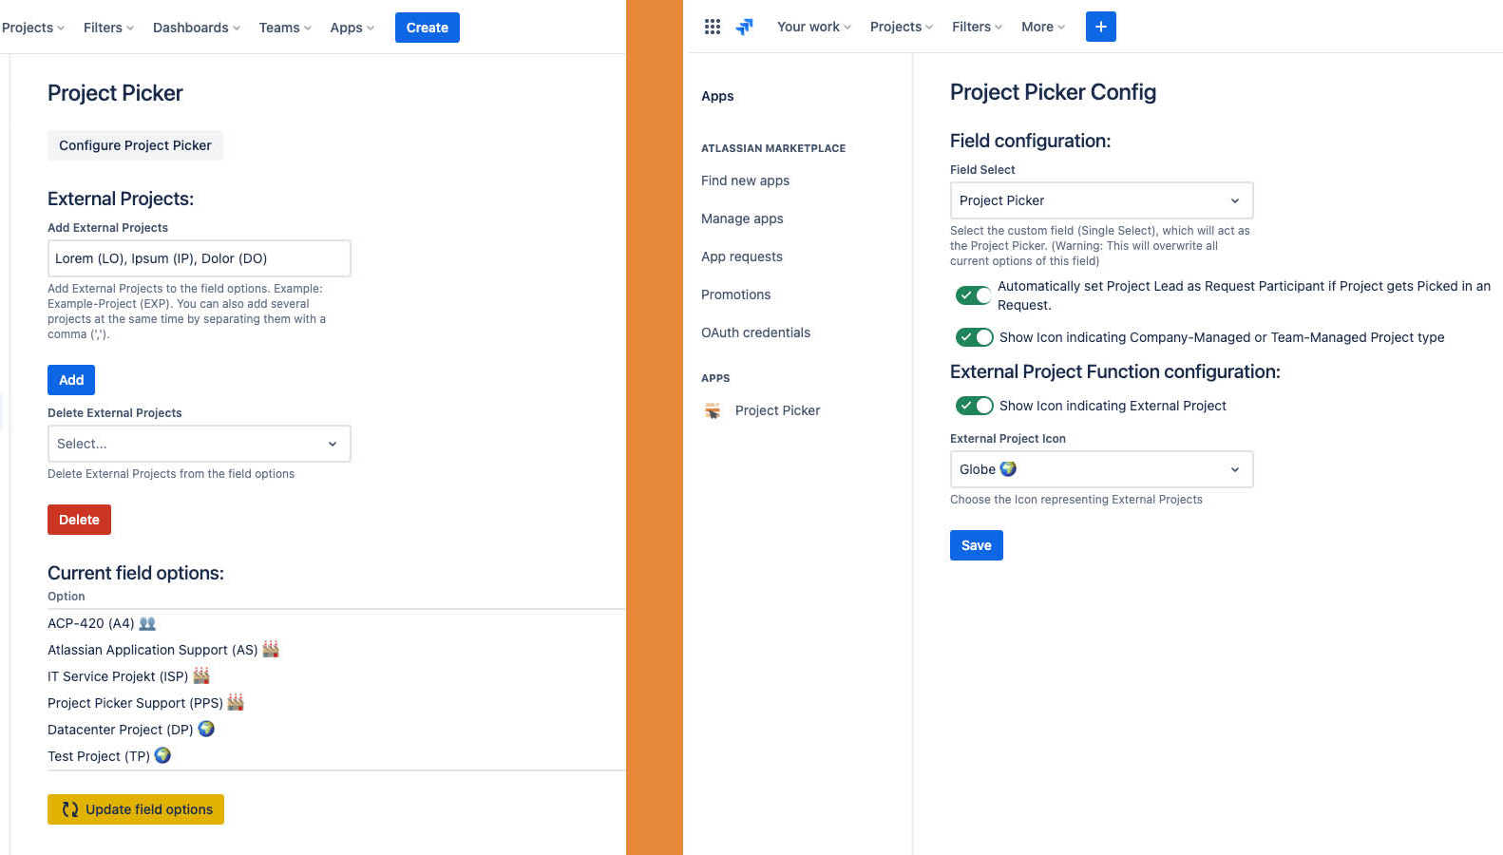Click Update field options button
Image resolution: width=1503 pixels, height=855 pixels.
pyautogui.click(x=136, y=809)
